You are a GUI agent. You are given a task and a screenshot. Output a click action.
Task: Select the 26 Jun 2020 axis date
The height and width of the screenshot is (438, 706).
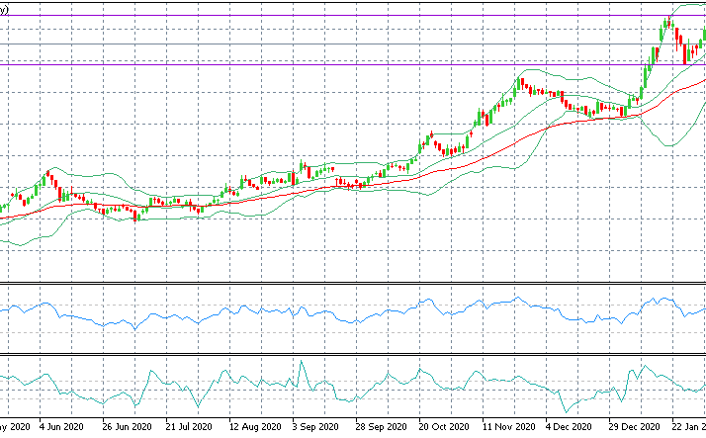[x=127, y=426]
